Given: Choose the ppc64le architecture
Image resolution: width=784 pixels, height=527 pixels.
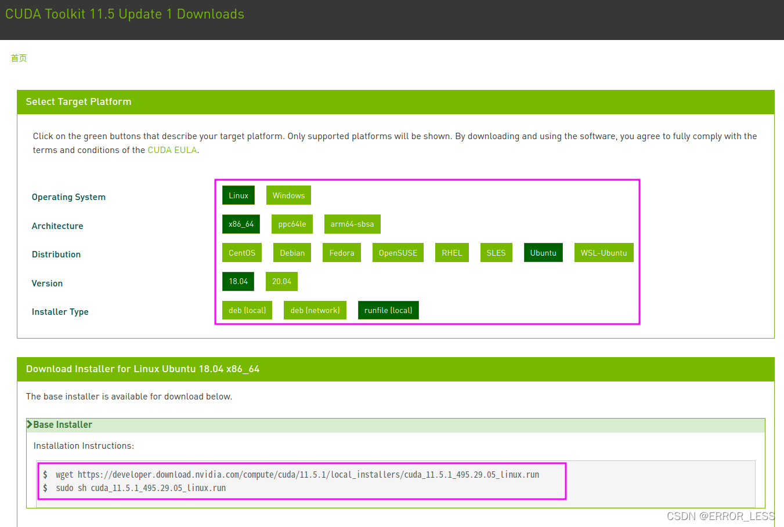Looking at the screenshot, I should pos(292,224).
